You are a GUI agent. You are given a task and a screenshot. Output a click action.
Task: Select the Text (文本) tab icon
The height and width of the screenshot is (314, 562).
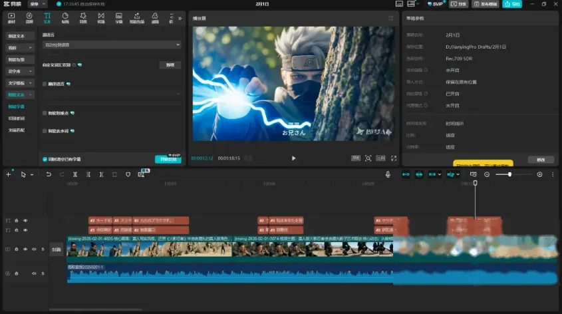pos(47,18)
